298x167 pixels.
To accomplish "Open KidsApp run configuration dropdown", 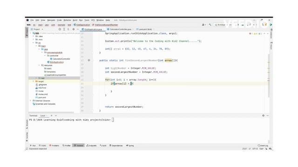I will (x=223, y=25).
